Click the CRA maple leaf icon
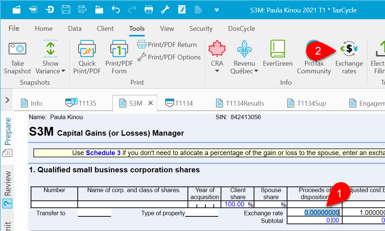Viewport: 385px width, 231px height. click(217, 48)
